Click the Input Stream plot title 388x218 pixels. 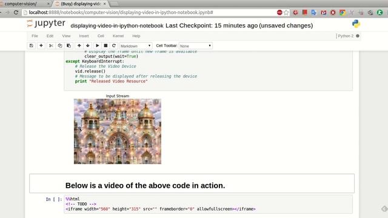tap(118, 96)
